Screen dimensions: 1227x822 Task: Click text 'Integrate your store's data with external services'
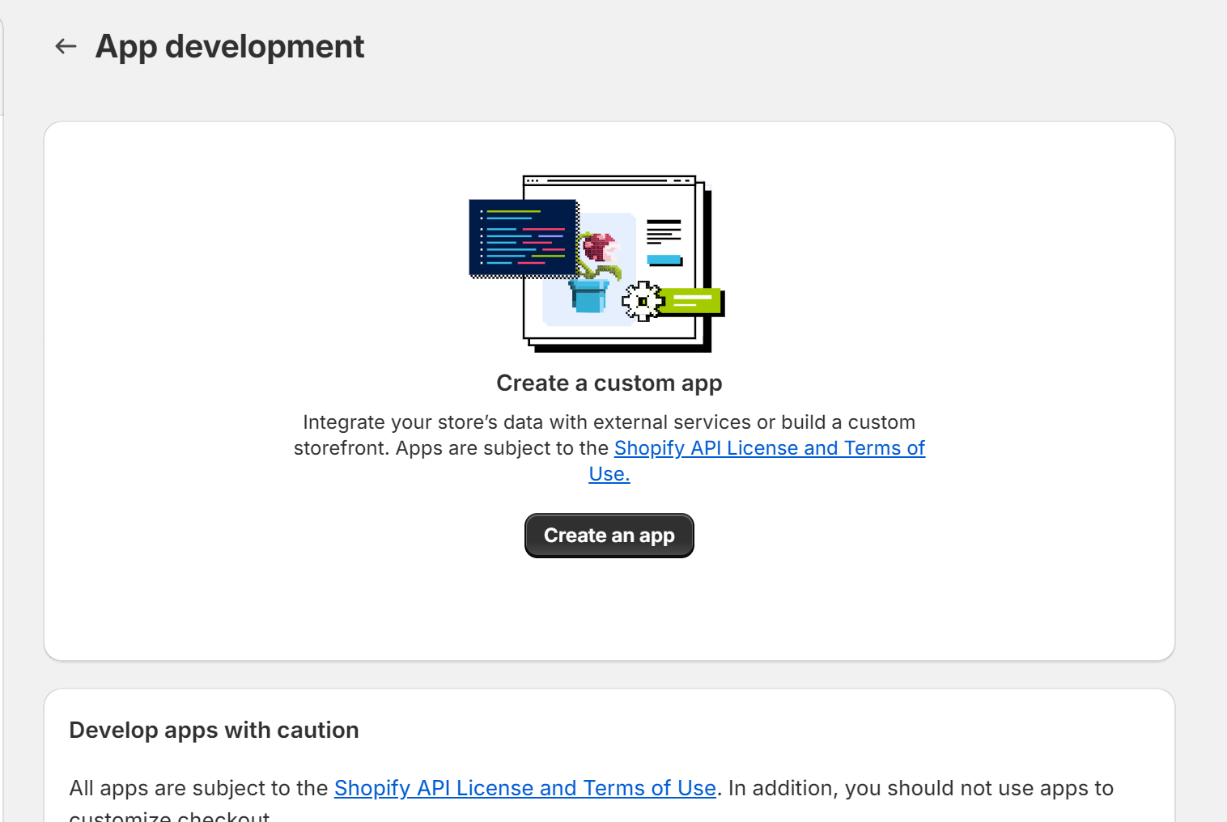coord(527,422)
